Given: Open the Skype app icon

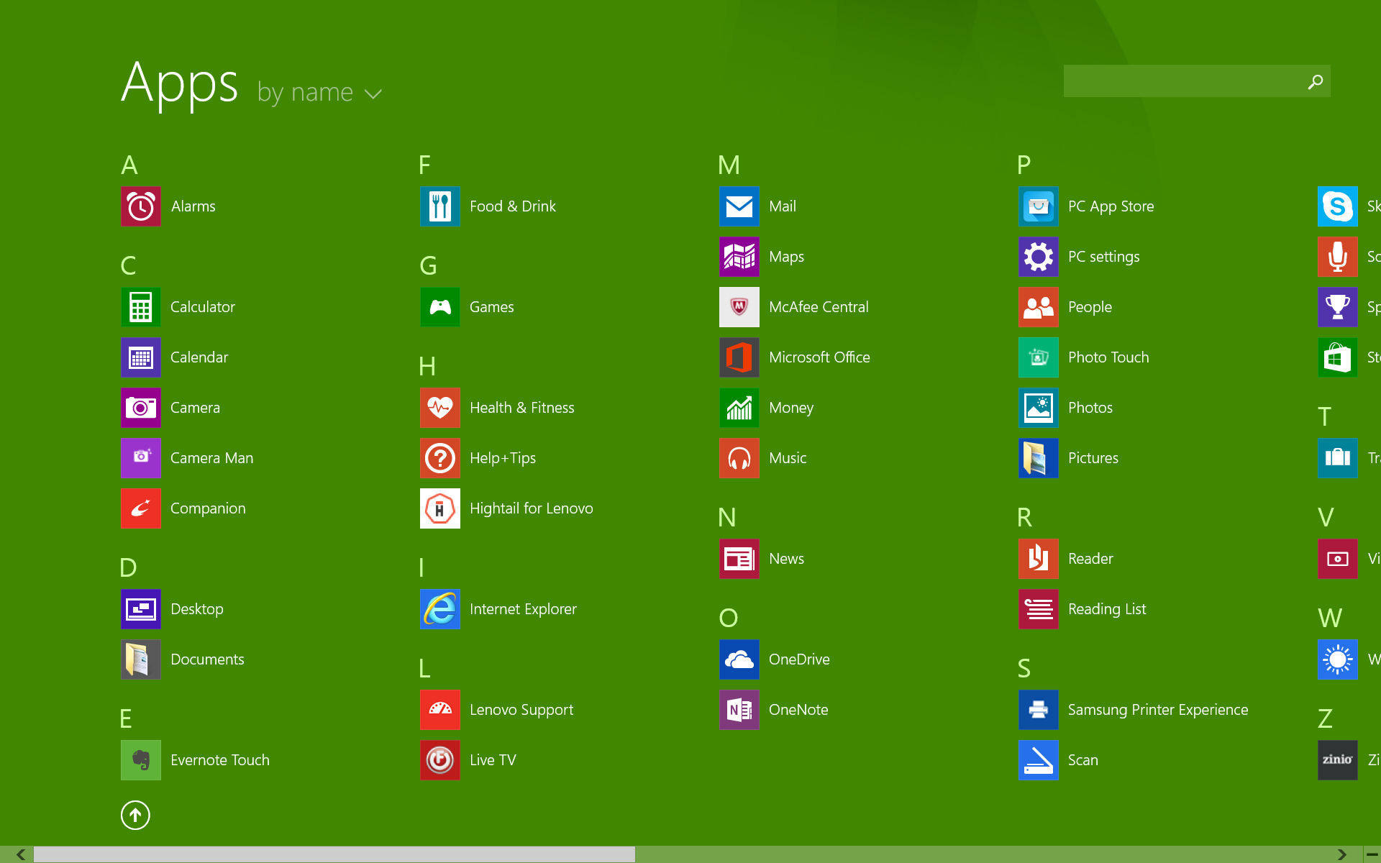Looking at the screenshot, I should [x=1337, y=206].
